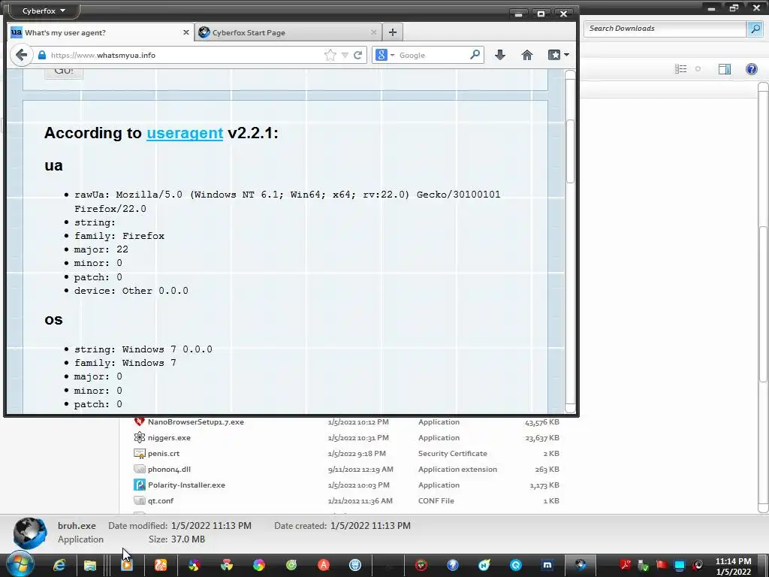The width and height of the screenshot is (769, 577).
Task: Click the Safely Remove Hardware tray icon
Action: (x=644, y=565)
